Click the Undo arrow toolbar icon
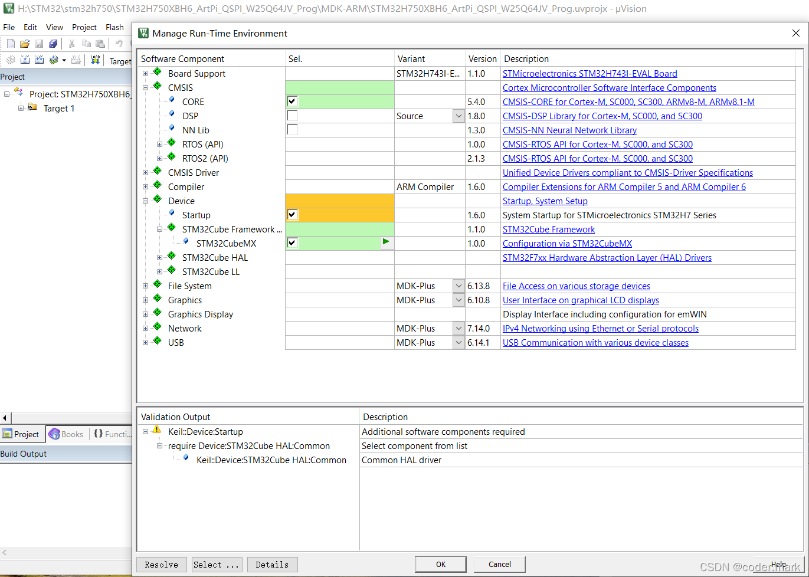The height and width of the screenshot is (577, 809). 119,44
